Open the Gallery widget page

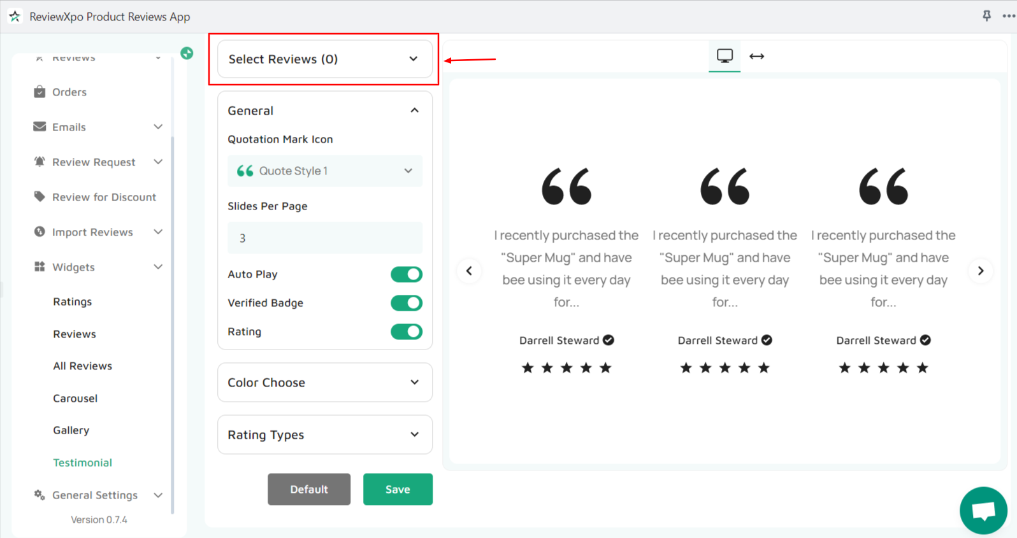click(x=71, y=430)
